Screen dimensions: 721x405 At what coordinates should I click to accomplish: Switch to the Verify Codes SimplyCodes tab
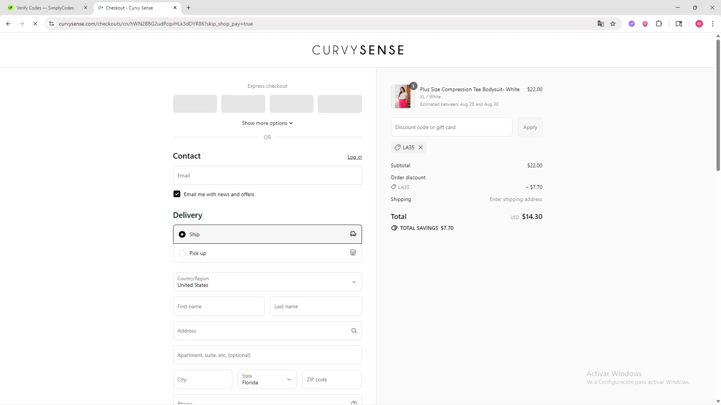coord(45,8)
